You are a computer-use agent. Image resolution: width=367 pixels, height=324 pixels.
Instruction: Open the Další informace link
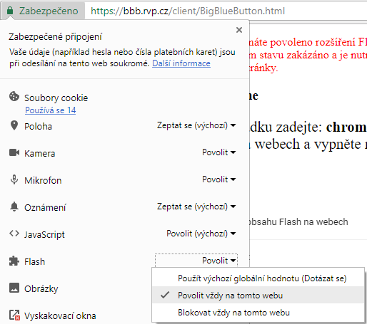click(x=181, y=63)
